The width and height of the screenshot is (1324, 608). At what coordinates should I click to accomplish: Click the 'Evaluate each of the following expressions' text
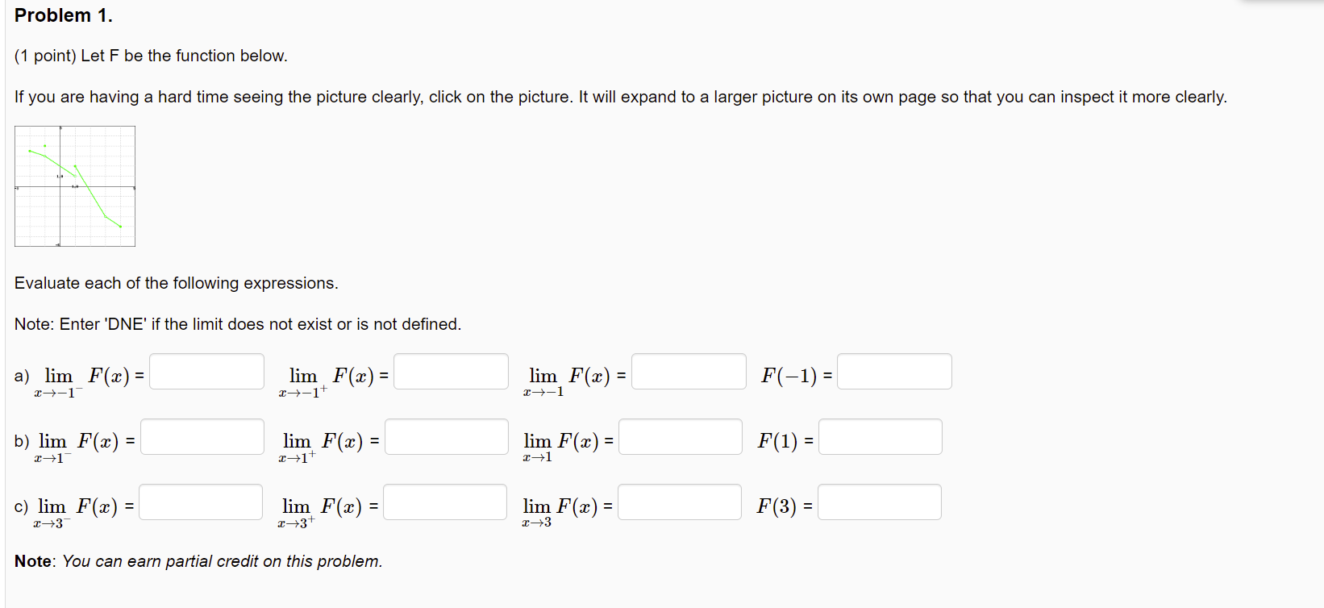(177, 283)
